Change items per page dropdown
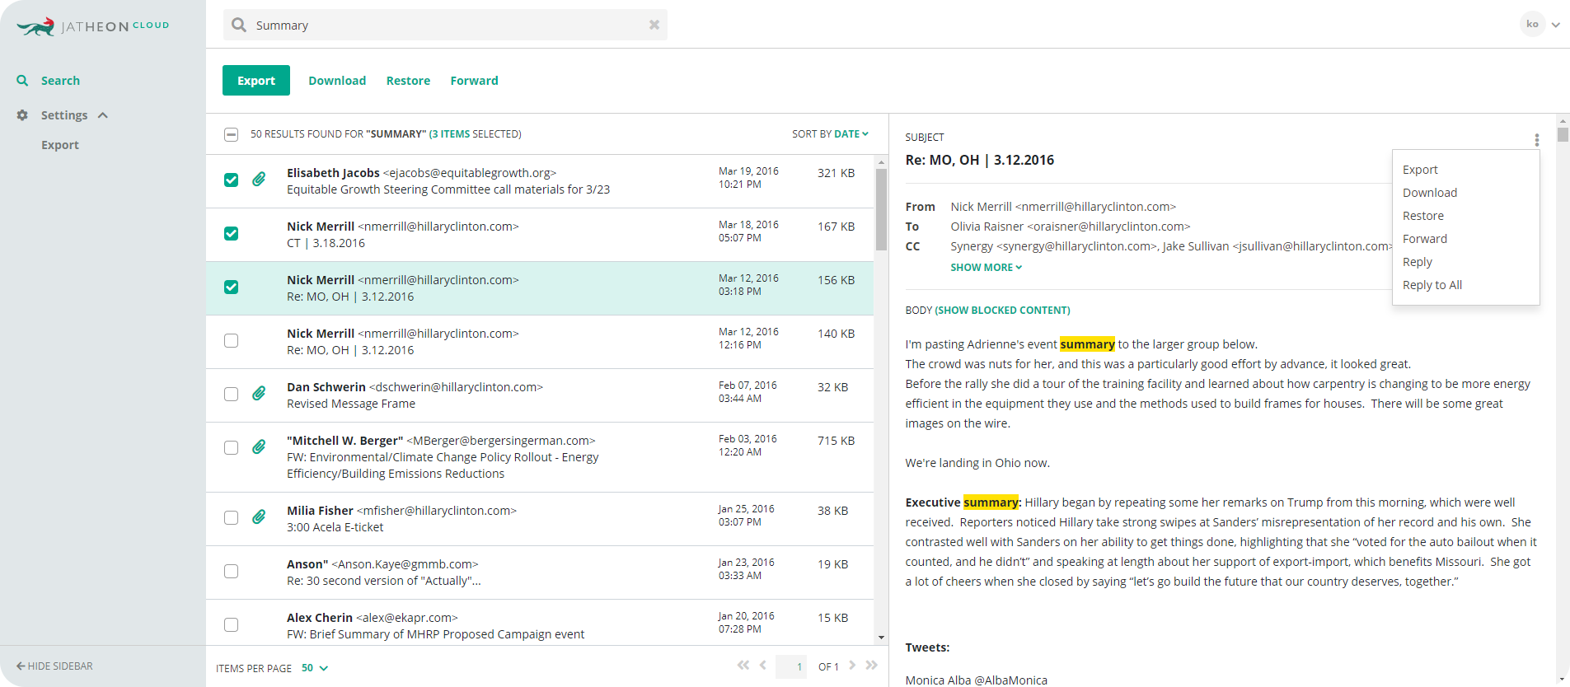Image resolution: width=1570 pixels, height=687 pixels. coord(315,668)
